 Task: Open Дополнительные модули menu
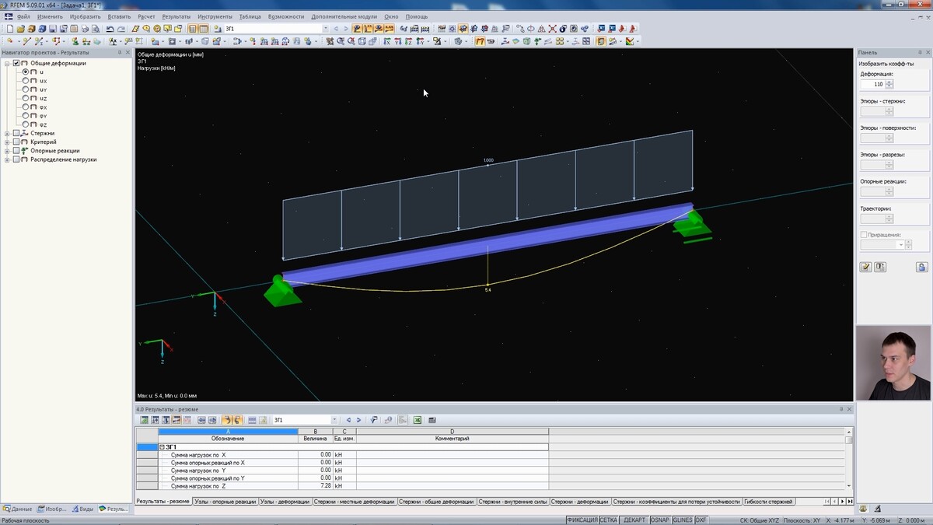click(x=344, y=16)
